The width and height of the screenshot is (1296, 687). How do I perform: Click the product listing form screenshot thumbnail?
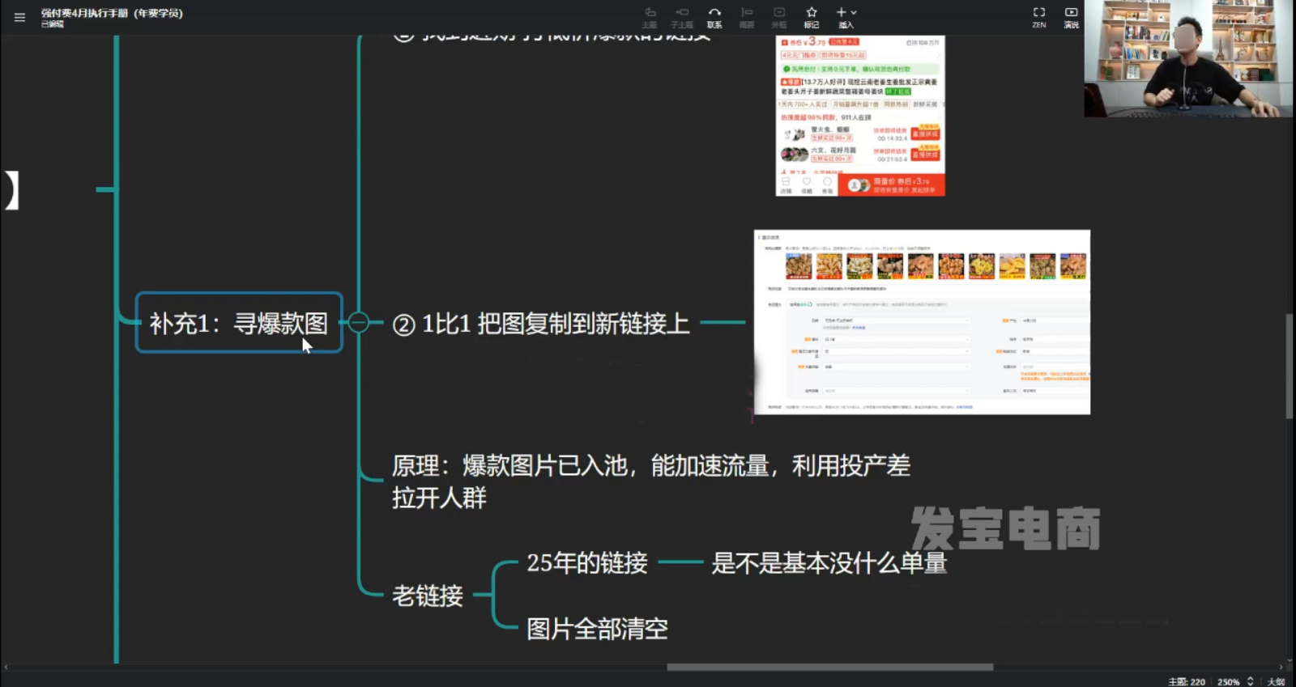[x=922, y=322]
